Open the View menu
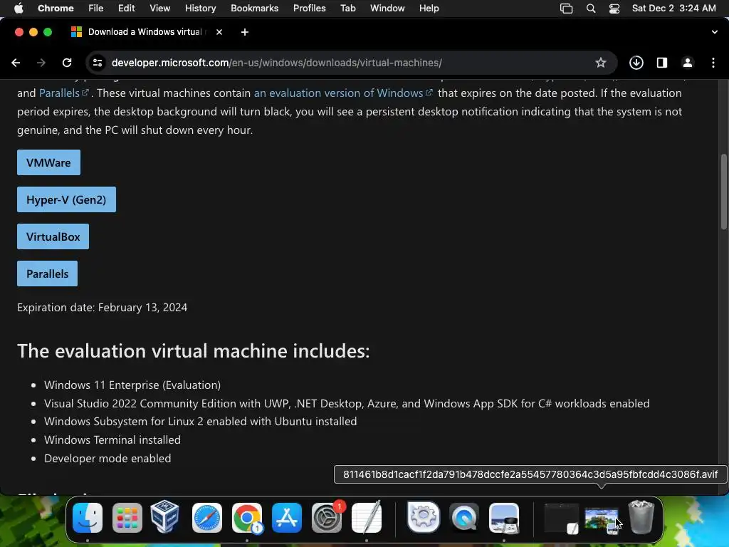Viewport: 729px width, 547px height. pos(160,9)
